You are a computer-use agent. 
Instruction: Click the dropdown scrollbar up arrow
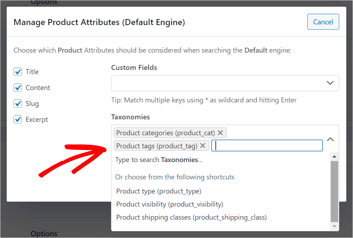[x=334, y=156]
